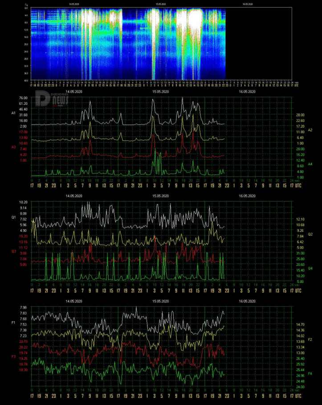Viewport: 322px width, 405px height.
Task: Click the red A3 amplitude label
Action: pyautogui.click(x=13, y=146)
